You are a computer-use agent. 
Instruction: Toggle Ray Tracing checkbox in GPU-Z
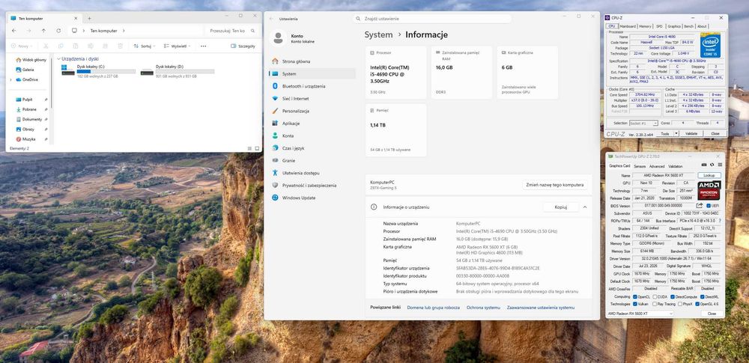pyautogui.click(x=655, y=304)
